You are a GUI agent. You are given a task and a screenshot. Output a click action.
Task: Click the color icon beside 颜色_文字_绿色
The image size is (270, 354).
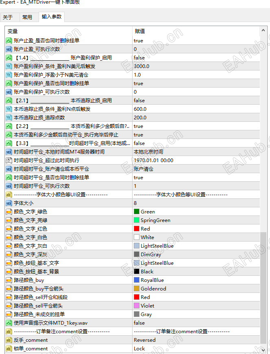(x=9, y=212)
